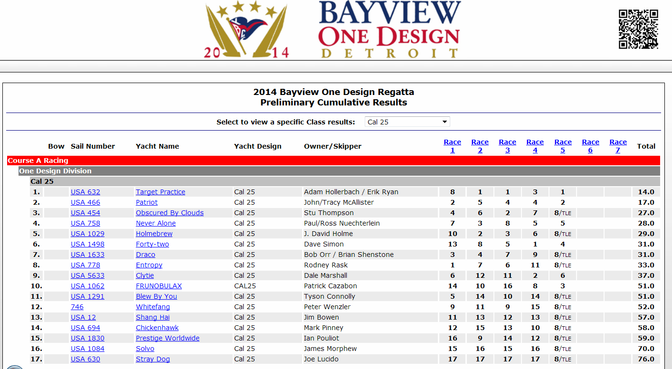The width and height of the screenshot is (672, 369).
Task: Click sail number USA 1062
Action: click(87, 286)
